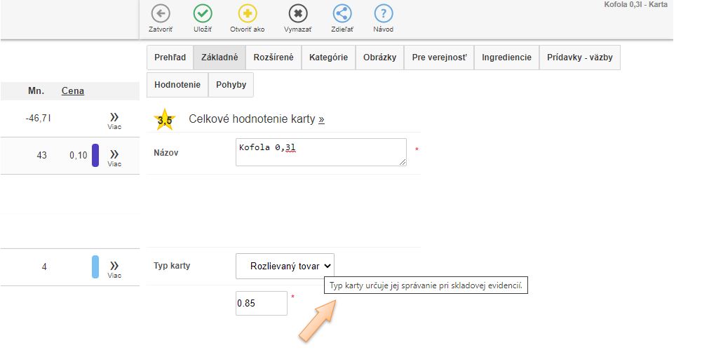The height and width of the screenshot is (357, 702).
Task: Click the 3,5 star rating icon
Action: coord(165,120)
